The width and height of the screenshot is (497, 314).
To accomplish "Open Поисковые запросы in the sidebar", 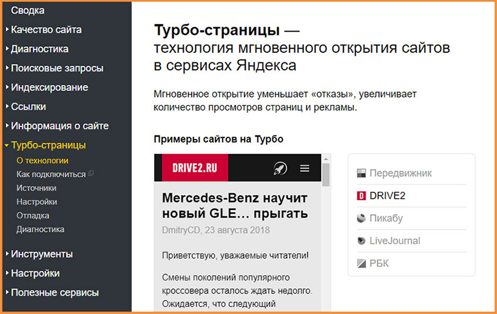I will pyautogui.click(x=57, y=68).
